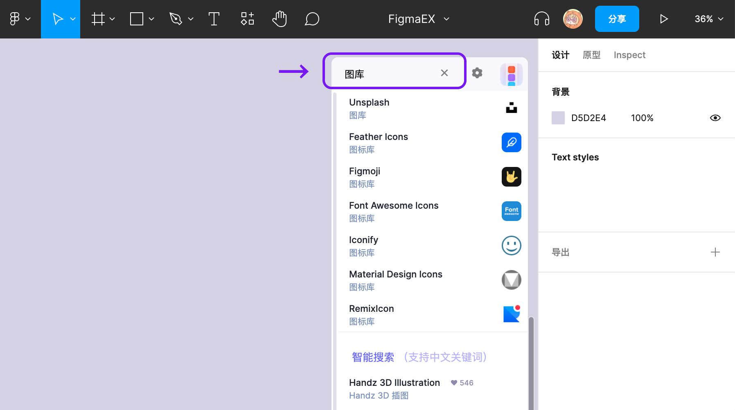Open the user avatar profile
This screenshot has height=410, width=735.
[573, 19]
